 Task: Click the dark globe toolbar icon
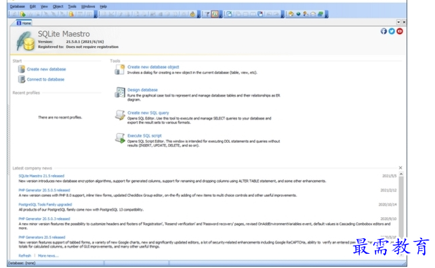298,14
